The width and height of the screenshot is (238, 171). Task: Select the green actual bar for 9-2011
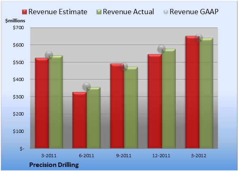click(131, 108)
